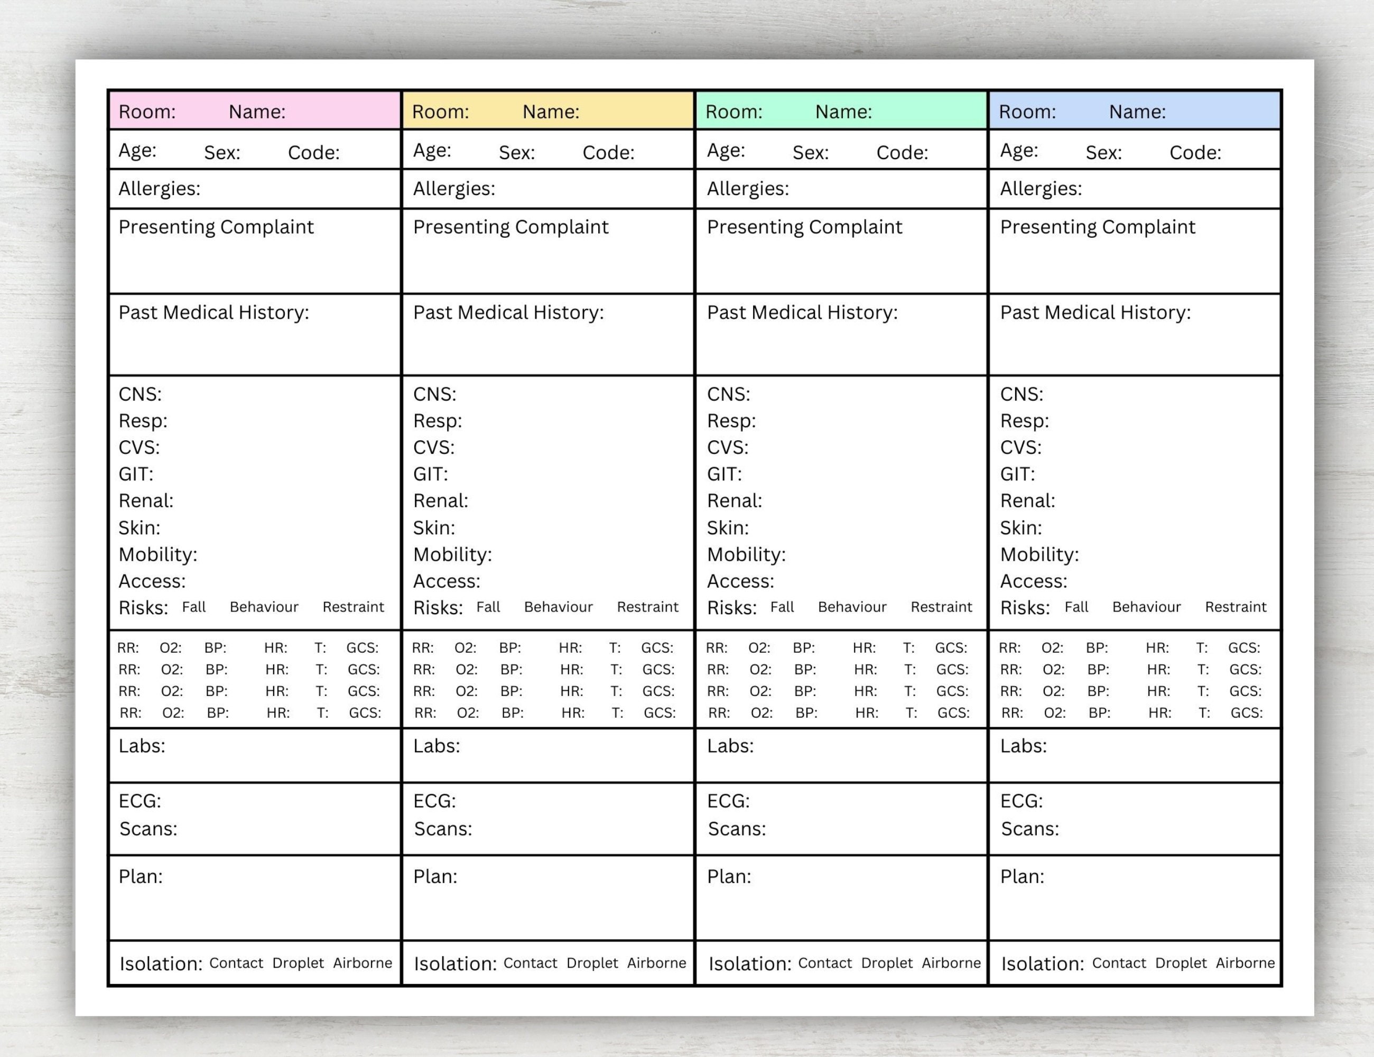Viewport: 1374px width, 1057px height.
Task: Click Presenting Complaint in the blue column
Action: pyautogui.click(x=1097, y=227)
